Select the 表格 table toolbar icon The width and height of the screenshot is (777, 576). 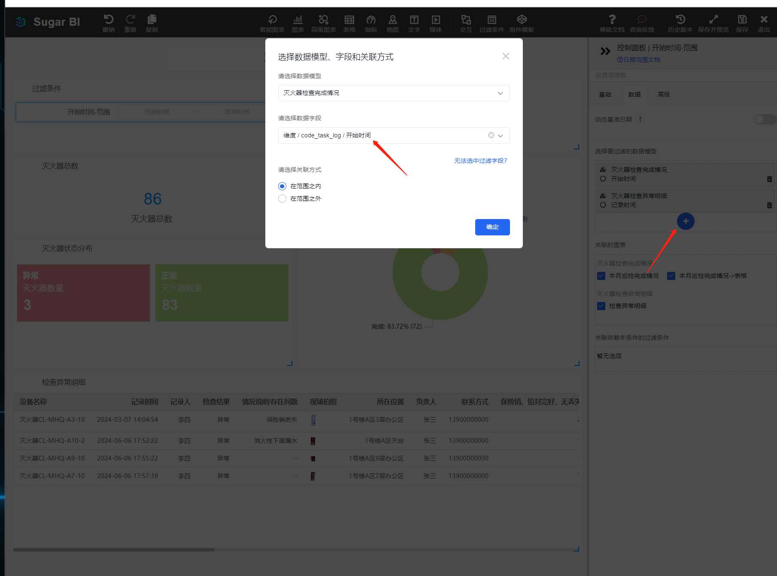point(349,19)
